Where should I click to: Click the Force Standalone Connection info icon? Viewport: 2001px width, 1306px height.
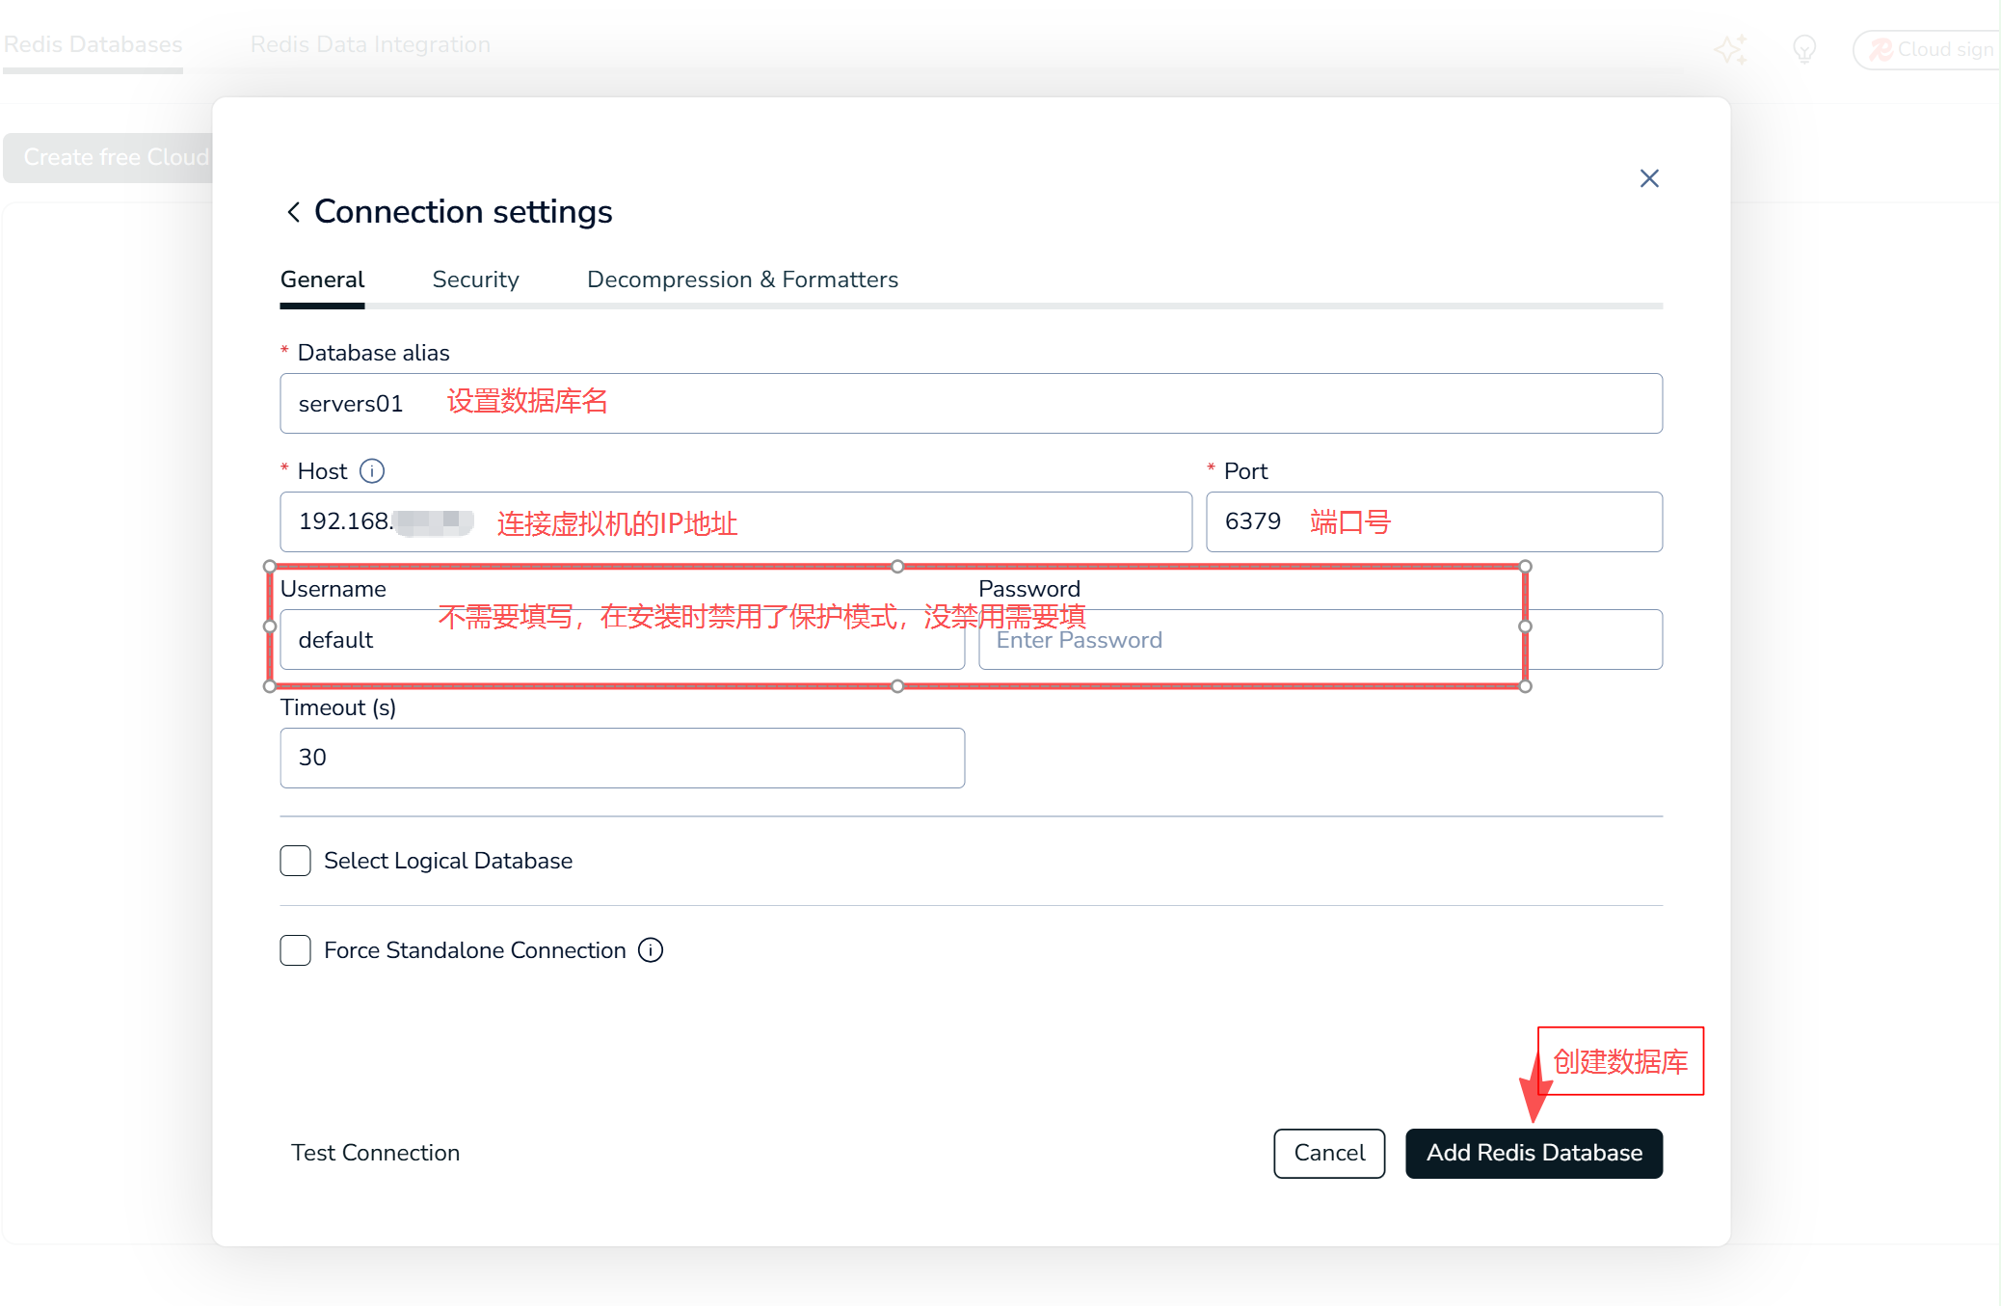[x=652, y=950]
